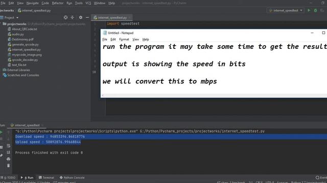This screenshot has width=327, height=183.
Task: Open Notepad Edit menu
Action: [113, 40]
